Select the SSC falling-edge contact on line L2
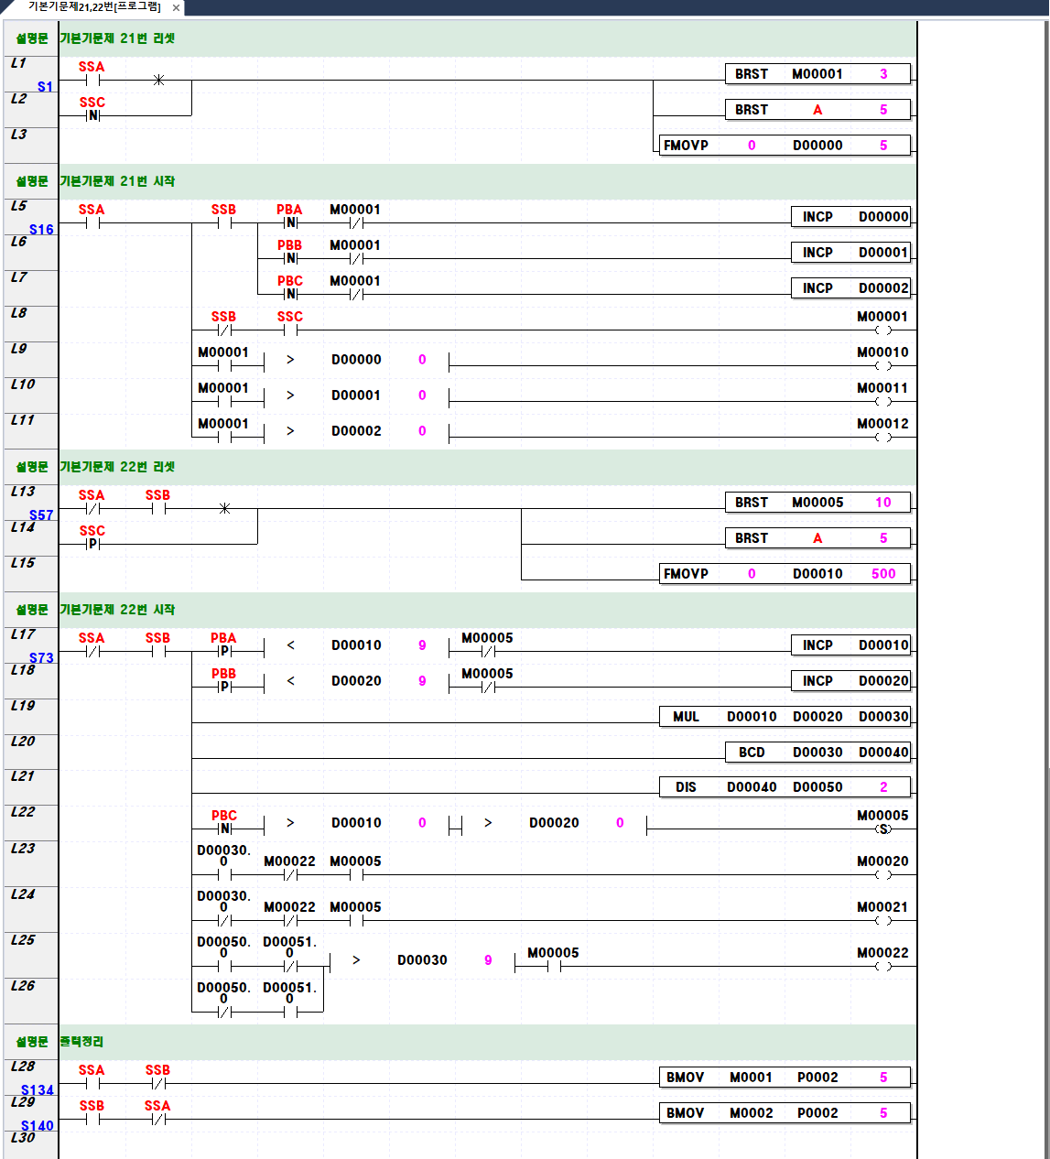This screenshot has width=1050, height=1159. pos(92,115)
